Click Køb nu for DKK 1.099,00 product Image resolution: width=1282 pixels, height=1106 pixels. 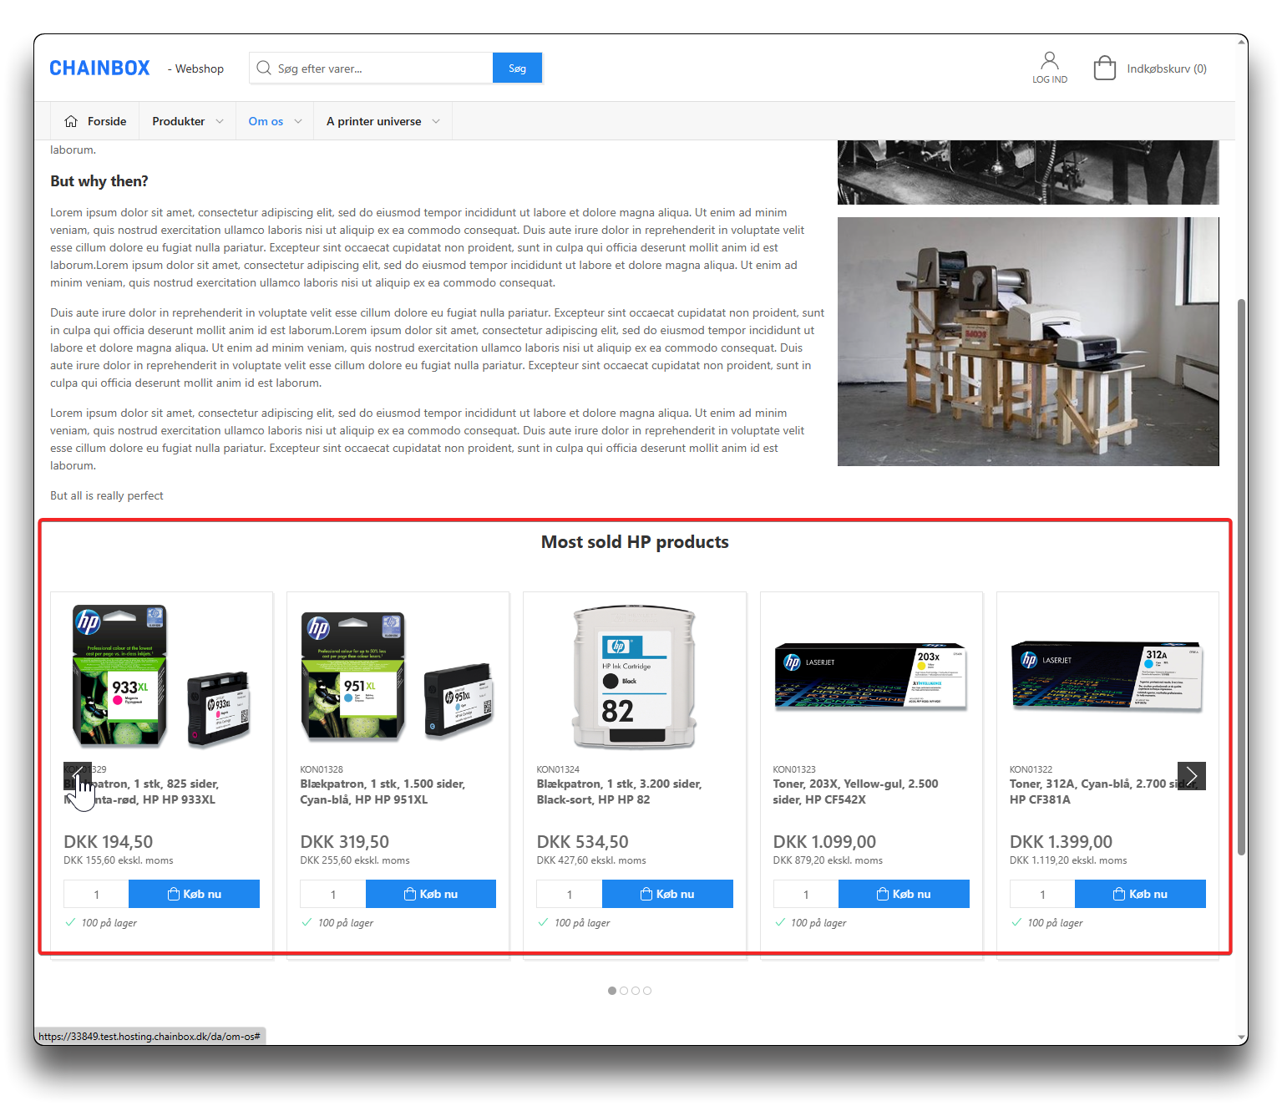click(904, 894)
